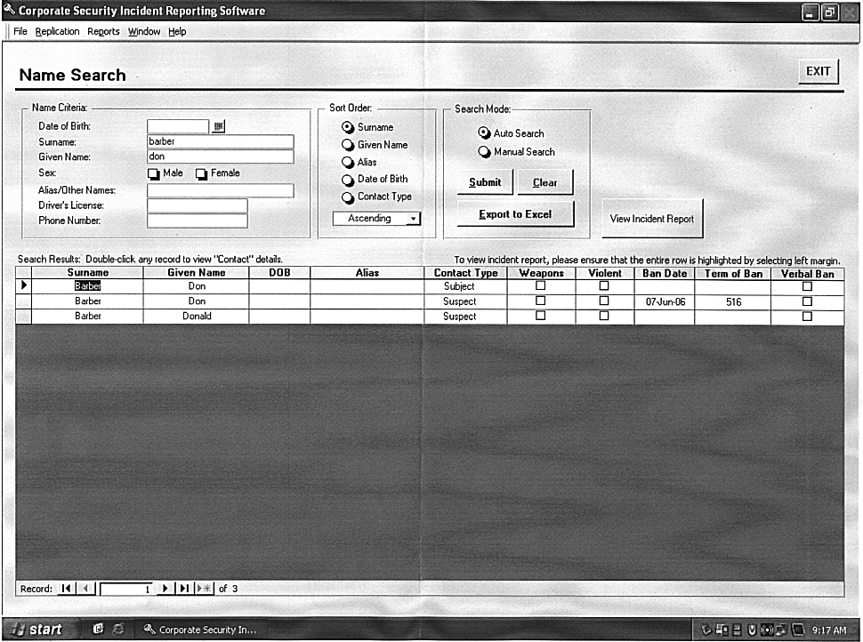This screenshot has width=863, height=642.
Task: Click the Alias/Other Names input field
Action: [x=220, y=190]
